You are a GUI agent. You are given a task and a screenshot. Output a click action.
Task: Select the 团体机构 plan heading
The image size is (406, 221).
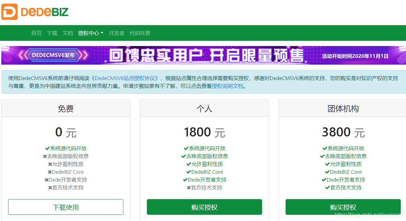[343, 109]
